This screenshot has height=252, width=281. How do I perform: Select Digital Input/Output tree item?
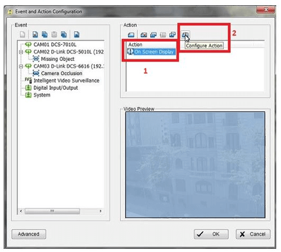(56, 88)
